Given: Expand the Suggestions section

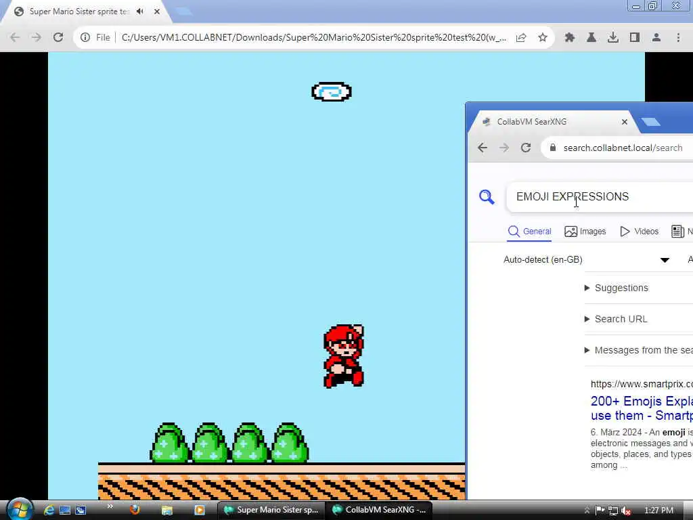Looking at the screenshot, I should [616, 288].
